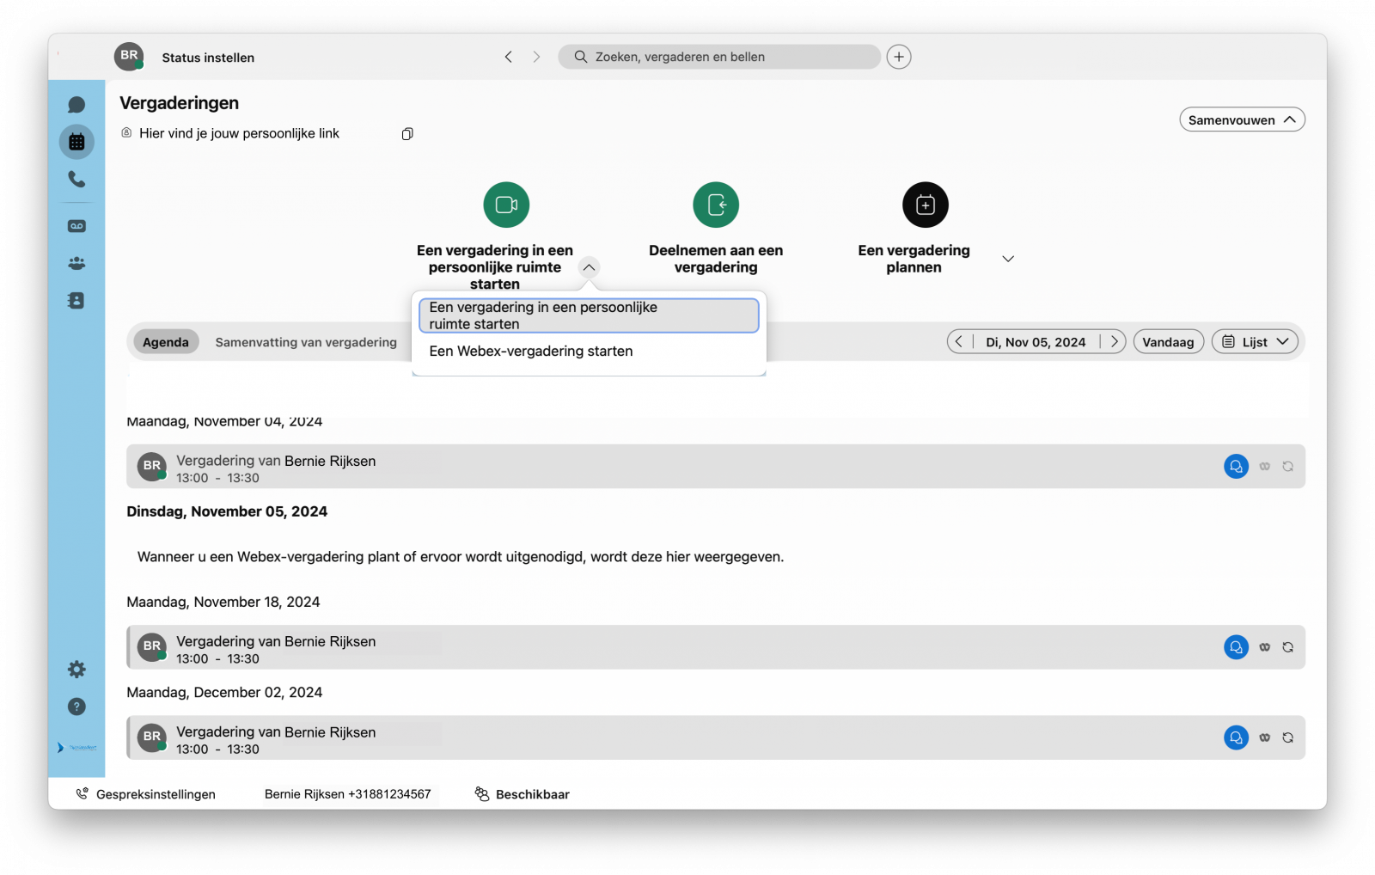This screenshot has height=875, width=1375.
Task: Click 'Hier vind je jouw persoonlijke link'
Action: pyautogui.click(x=239, y=133)
